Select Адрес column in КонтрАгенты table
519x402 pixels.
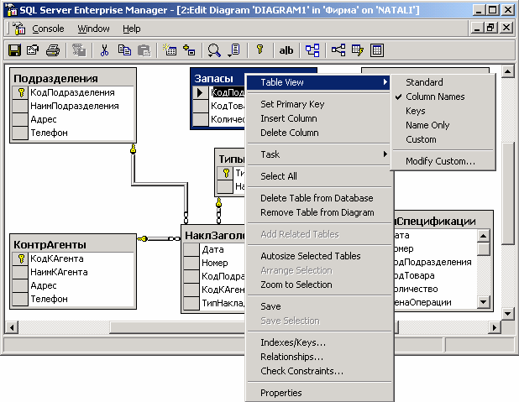[x=44, y=285]
